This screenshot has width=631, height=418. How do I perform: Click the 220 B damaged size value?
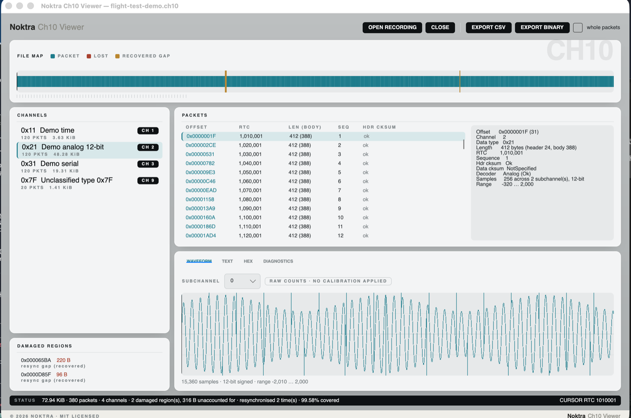point(63,360)
